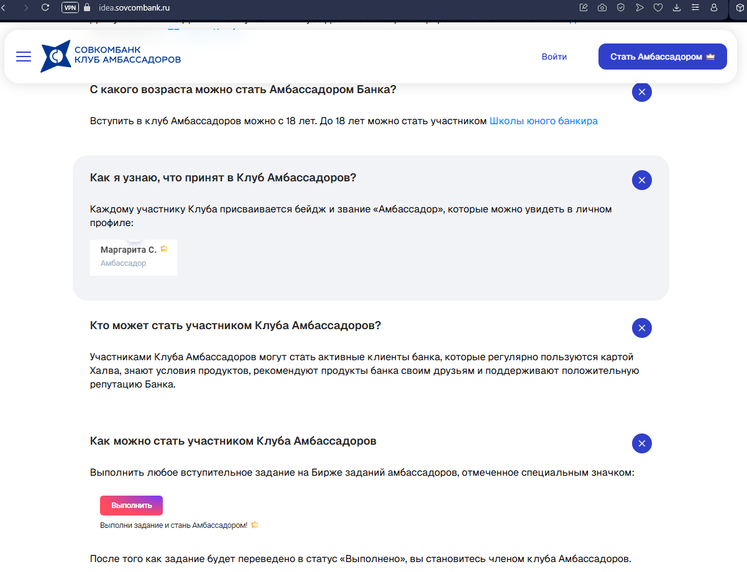The image size is (747, 572).
Task: Reload the page with the refresh icon
Action: point(45,7)
